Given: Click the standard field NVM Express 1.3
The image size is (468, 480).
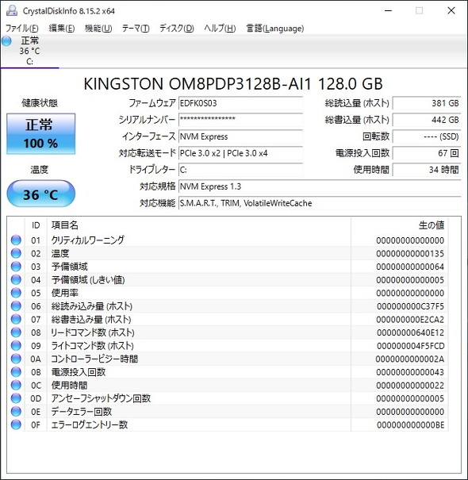Looking at the screenshot, I should point(320,186).
